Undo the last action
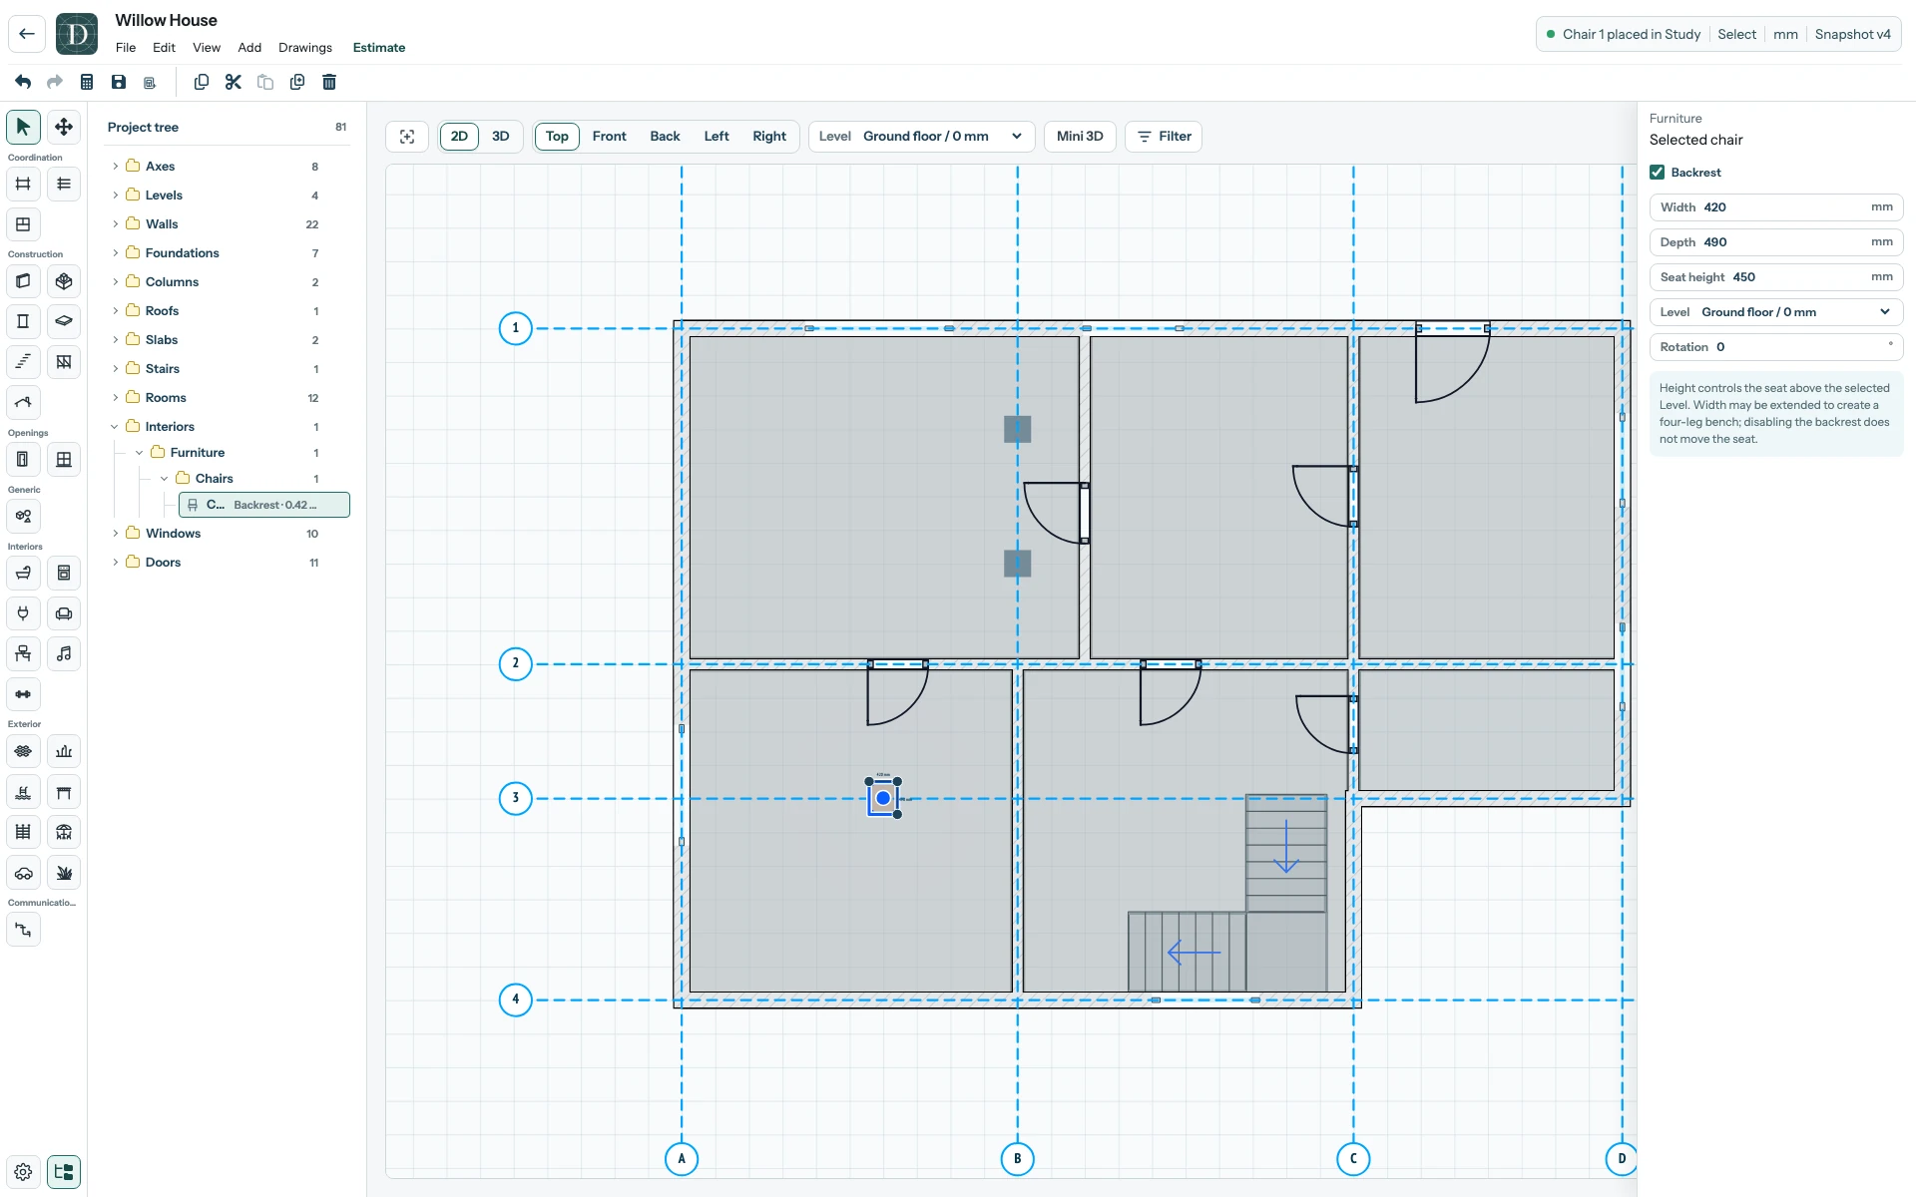The height and width of the screenshot is (1197, 1916). click(23, 82)
